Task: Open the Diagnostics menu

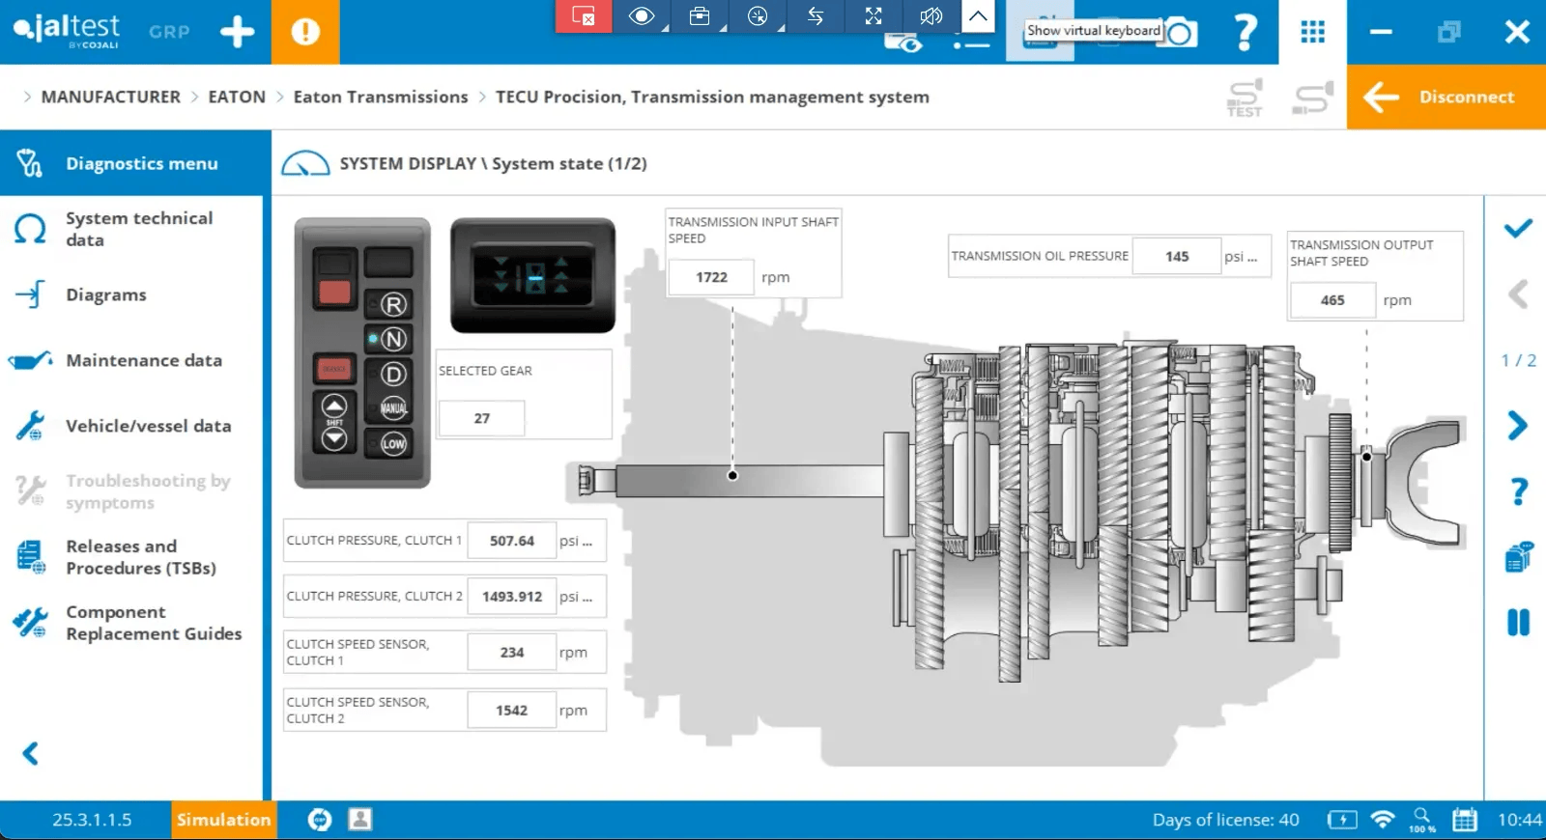Action: pyautogui.click(x=135, y=163)
